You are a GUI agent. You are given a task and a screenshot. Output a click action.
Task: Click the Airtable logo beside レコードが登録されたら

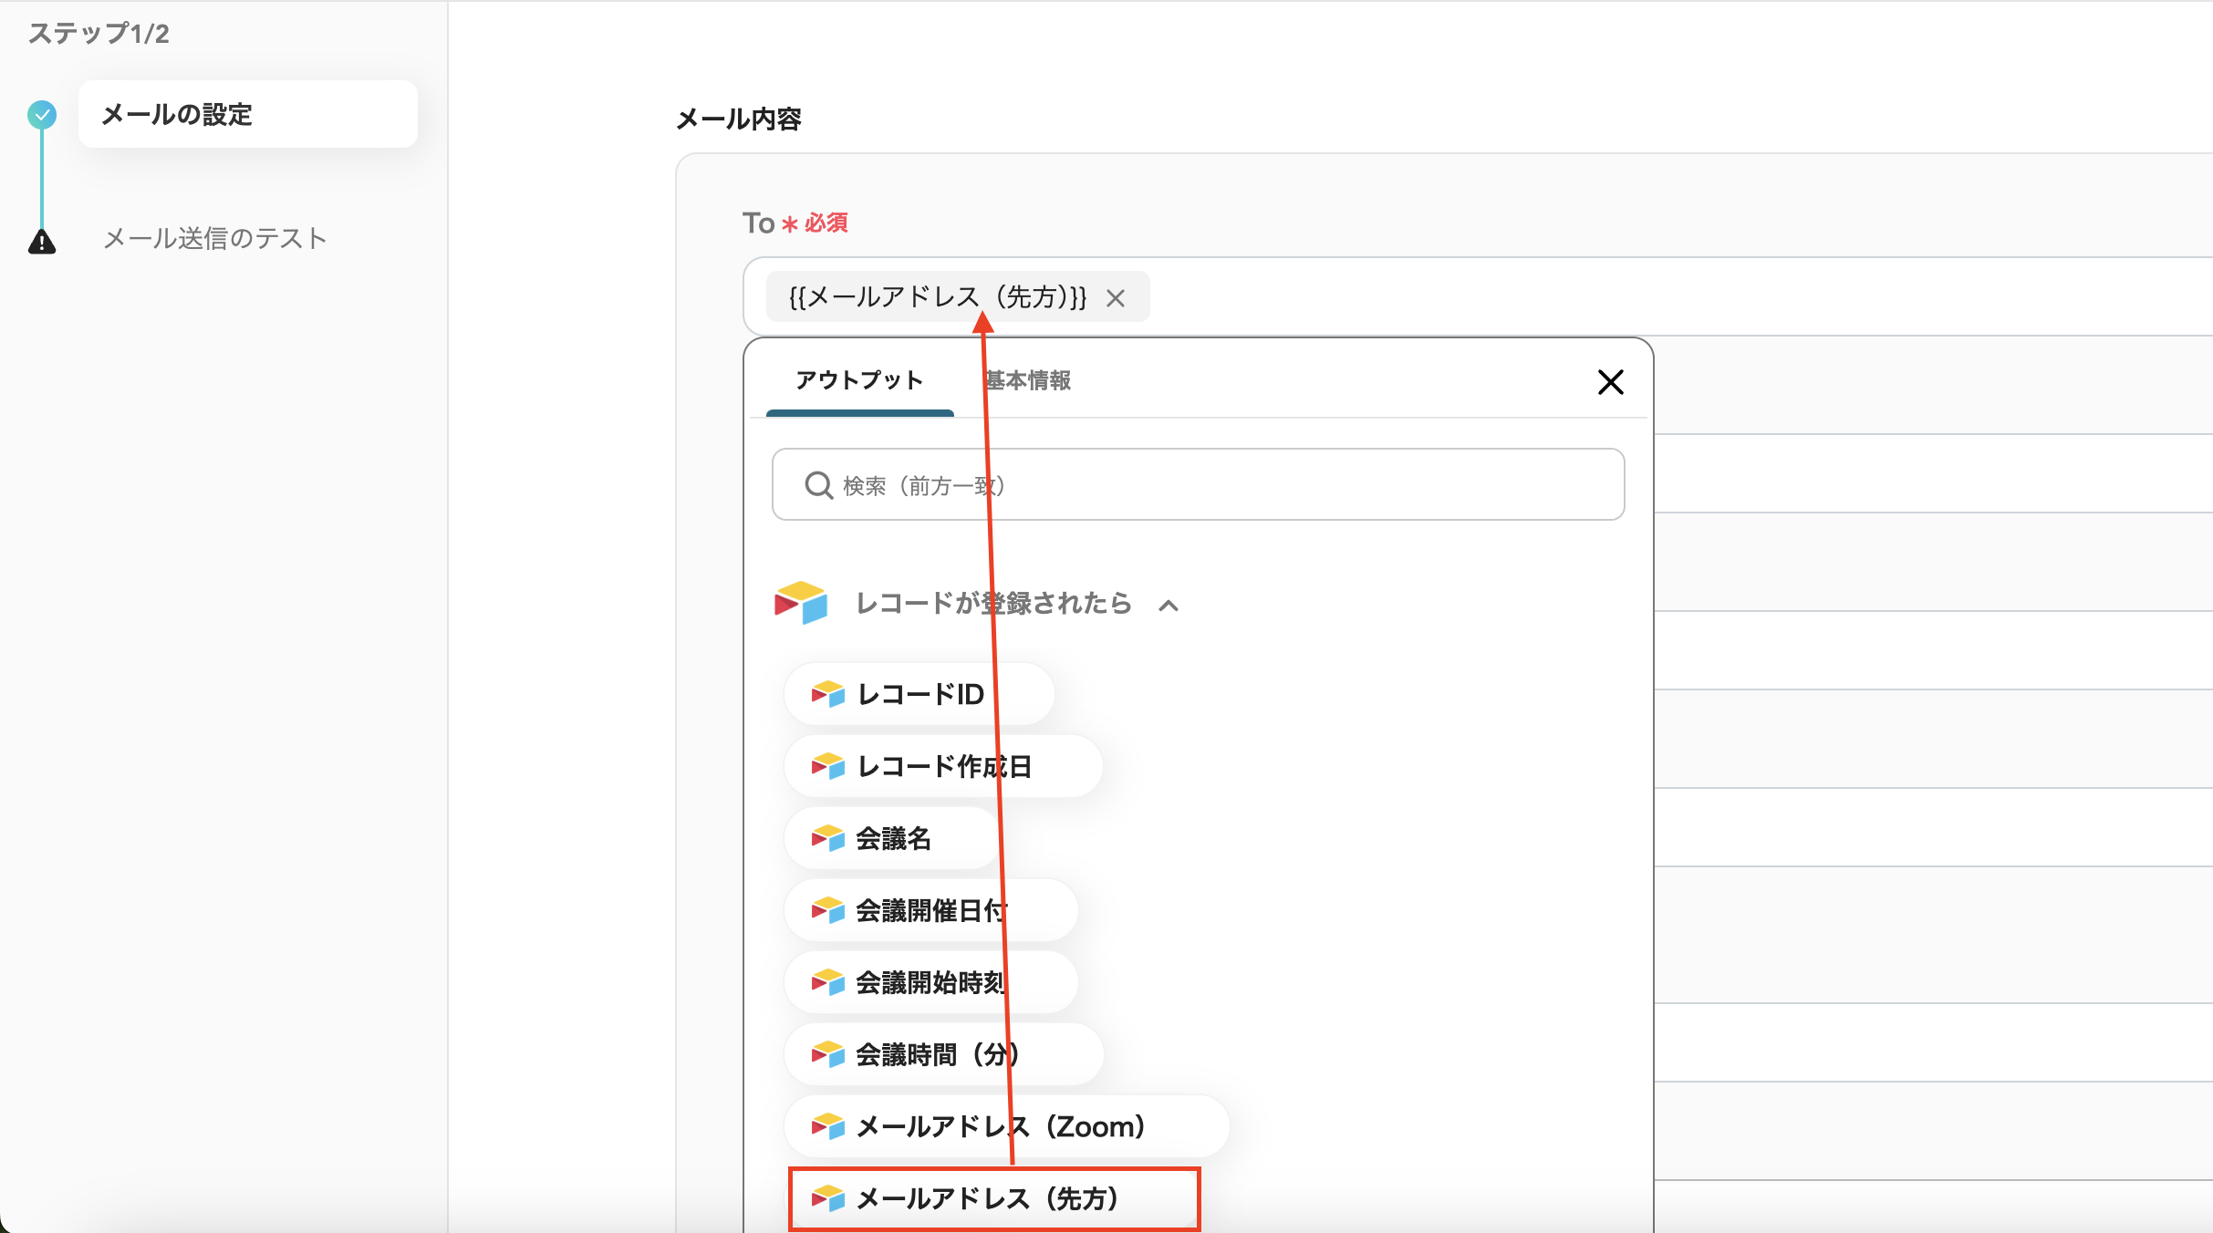click(800, 603)
